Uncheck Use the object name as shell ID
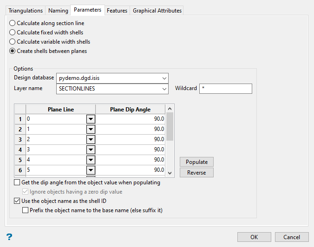Screen dimensions: 314x247 click(x=18, y=201)
